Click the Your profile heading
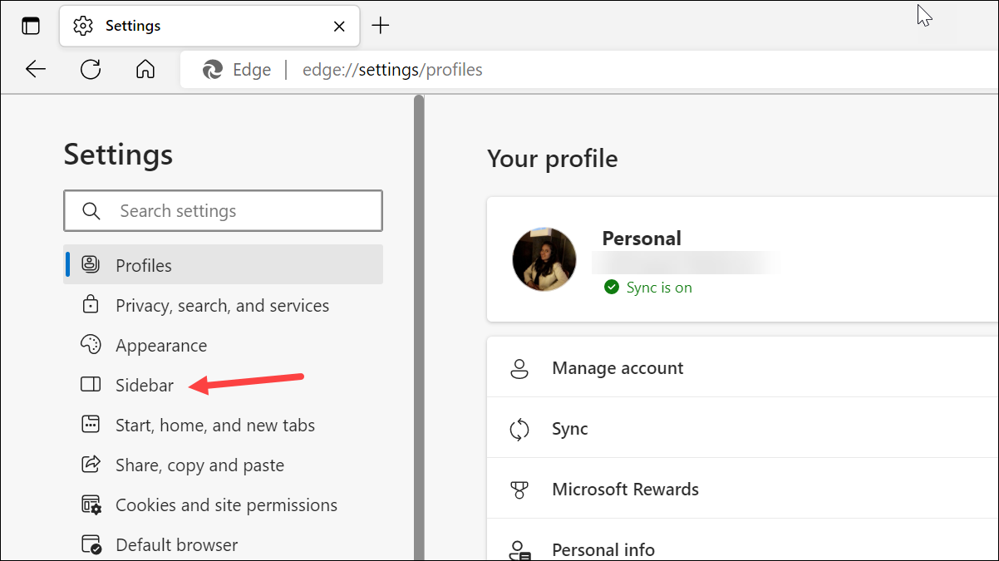Image resolution: width=999 pixels, height=561 pixels. tap(553, 159)
